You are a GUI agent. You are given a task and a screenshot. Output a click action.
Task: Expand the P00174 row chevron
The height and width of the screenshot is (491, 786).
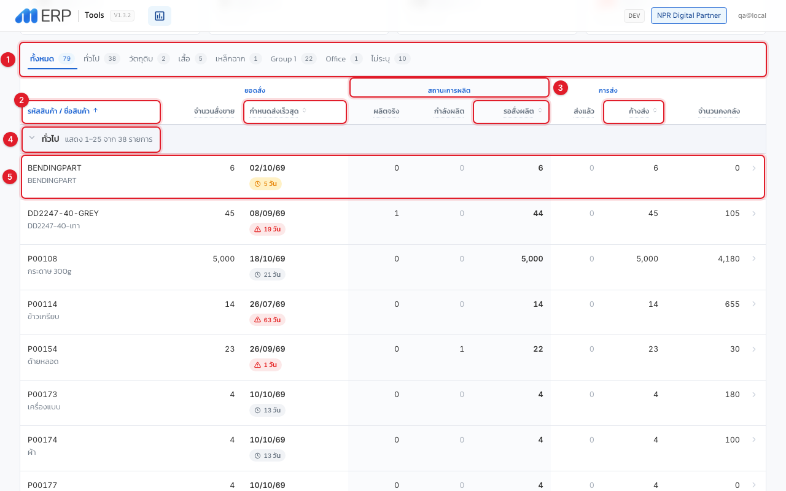pyautogui.click(x=754, y=440)
